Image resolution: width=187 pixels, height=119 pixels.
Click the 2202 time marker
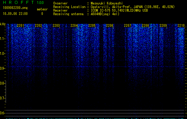pyautogui.click(x=38, y=26)
